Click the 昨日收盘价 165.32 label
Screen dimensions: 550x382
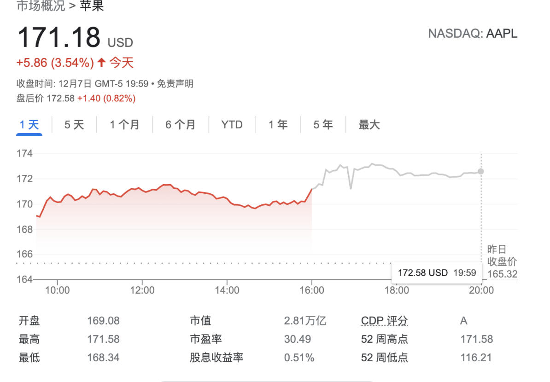coord(502,262)
